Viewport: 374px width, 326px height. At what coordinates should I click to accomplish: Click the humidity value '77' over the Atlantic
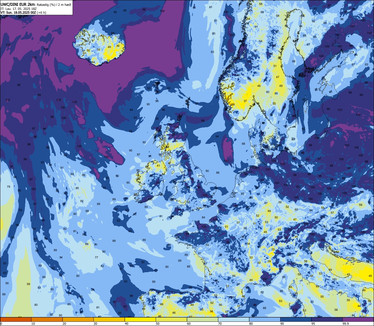point(96,257)
